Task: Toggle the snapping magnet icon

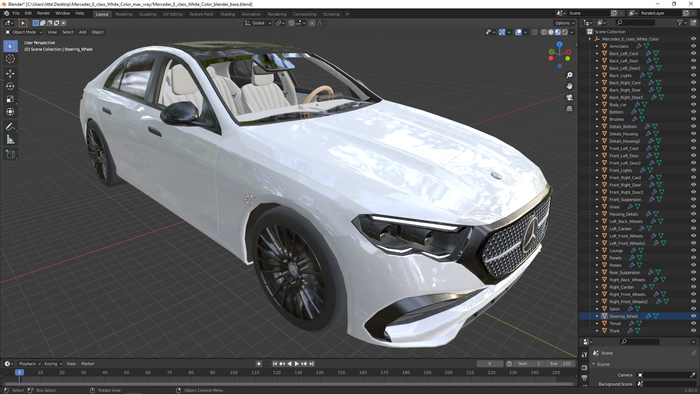Action: click(291, 23)
